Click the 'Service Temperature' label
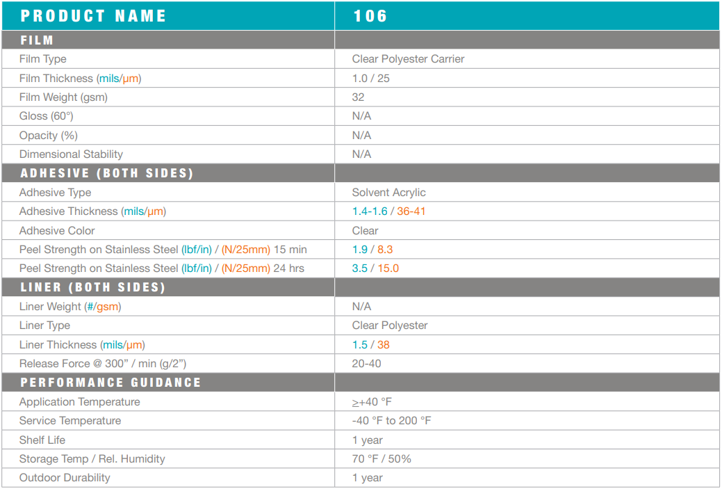This screenshot has width=722, height=489. tap(70, 421)
